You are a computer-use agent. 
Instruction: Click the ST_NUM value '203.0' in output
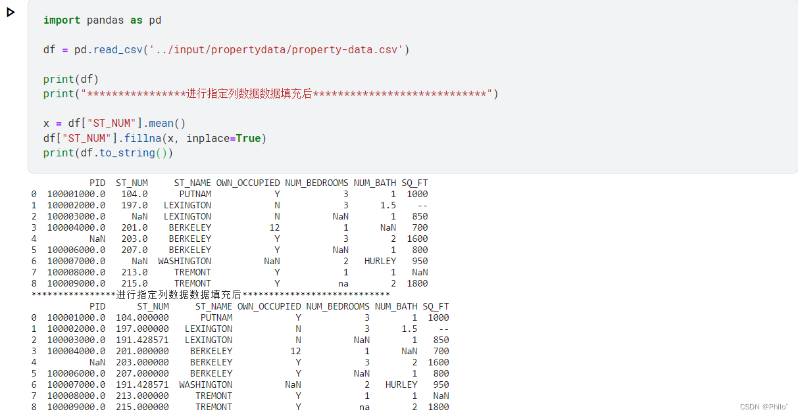[135, 239]
